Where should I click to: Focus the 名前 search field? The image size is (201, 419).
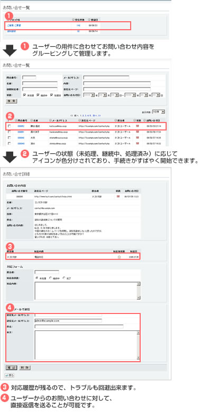[40, 83]
